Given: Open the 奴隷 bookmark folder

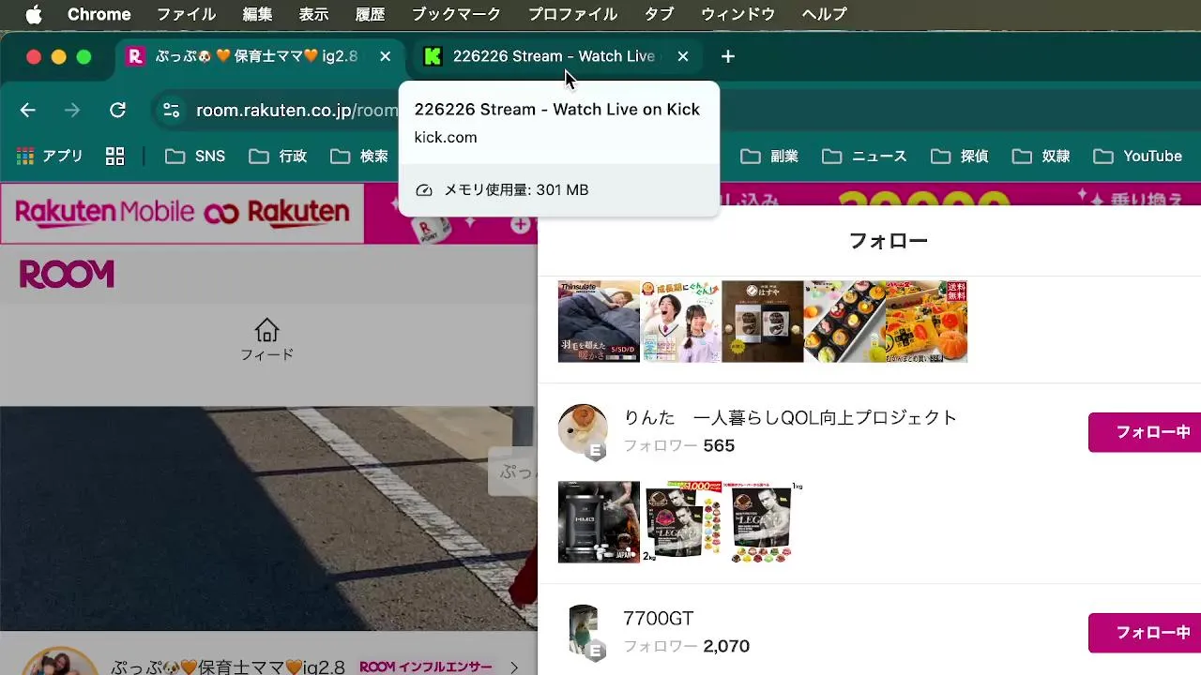Looking at the screenshot, I should coord(1041,157).
